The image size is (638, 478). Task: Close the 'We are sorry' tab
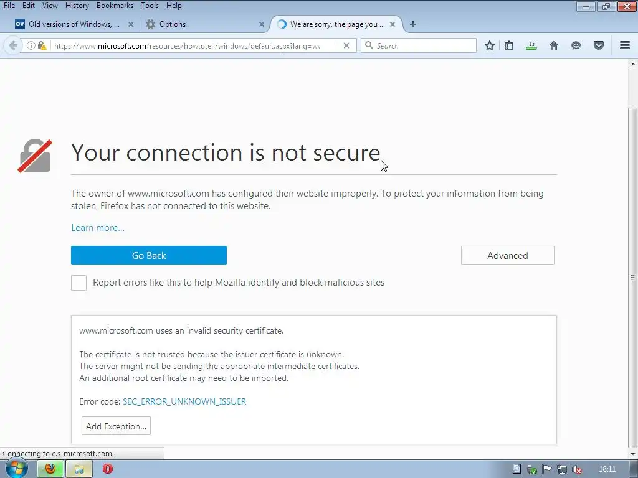point(393,24)
